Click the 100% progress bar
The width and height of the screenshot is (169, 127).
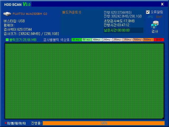104,123
